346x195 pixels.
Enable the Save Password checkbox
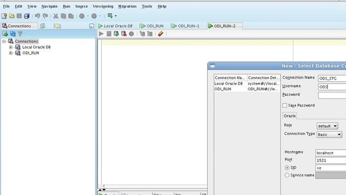coord(285,106)
